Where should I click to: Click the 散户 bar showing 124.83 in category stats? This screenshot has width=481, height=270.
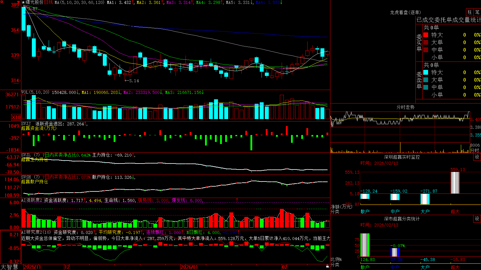[x=365, y=245]
